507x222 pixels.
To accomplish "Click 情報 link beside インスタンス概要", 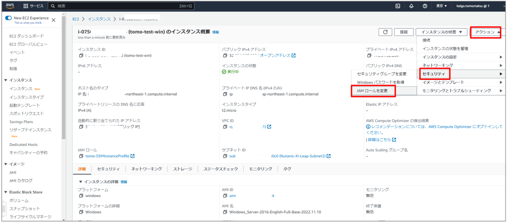I will tap(215, 32).
